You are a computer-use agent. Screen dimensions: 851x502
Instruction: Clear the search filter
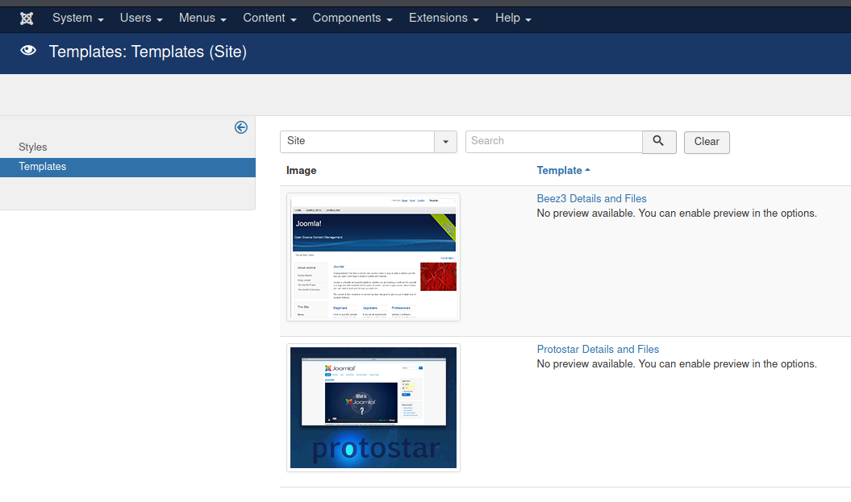707,142
